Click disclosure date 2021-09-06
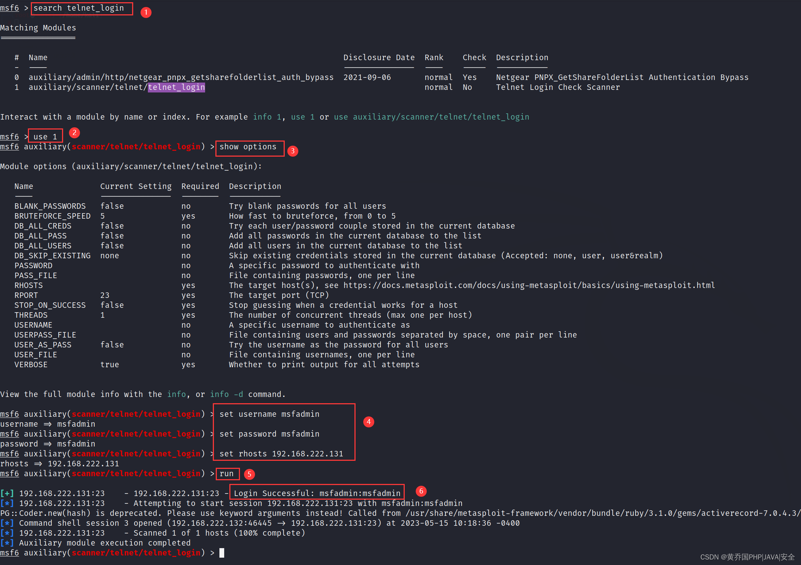Viewport: 801px width, 565px height. pyautogui.click(x=367, y=77)
